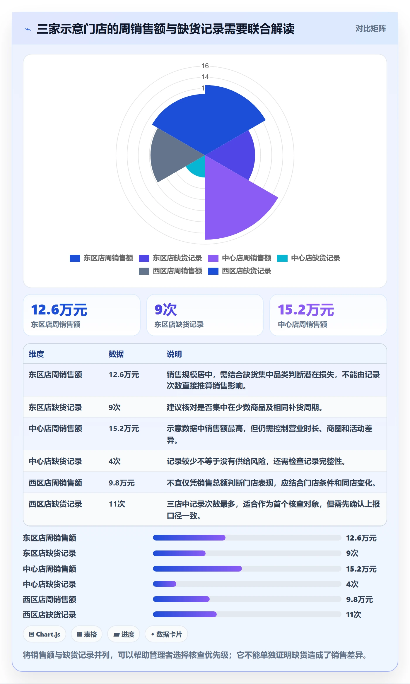Click the 12.6万元 value beside the progress bar
The width and height of the screenshot is (410, 684).
361,538
